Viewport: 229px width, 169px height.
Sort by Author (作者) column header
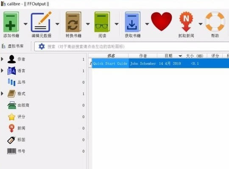click(x=143, y=56)
